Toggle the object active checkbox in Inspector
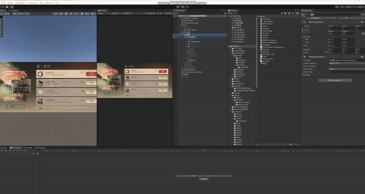 tap(308, 15)
